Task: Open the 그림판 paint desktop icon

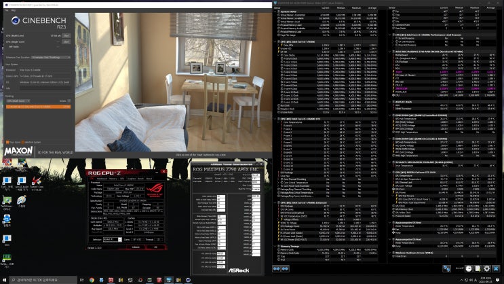Action: 22,202
